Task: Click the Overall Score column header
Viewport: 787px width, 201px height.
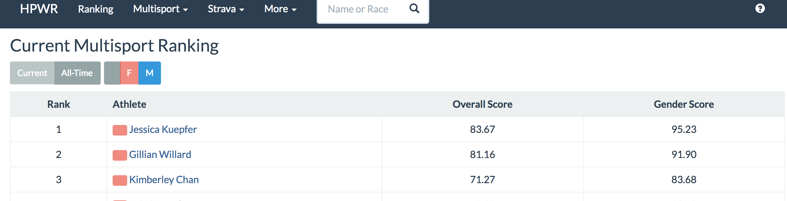Action: coord(482,104)
